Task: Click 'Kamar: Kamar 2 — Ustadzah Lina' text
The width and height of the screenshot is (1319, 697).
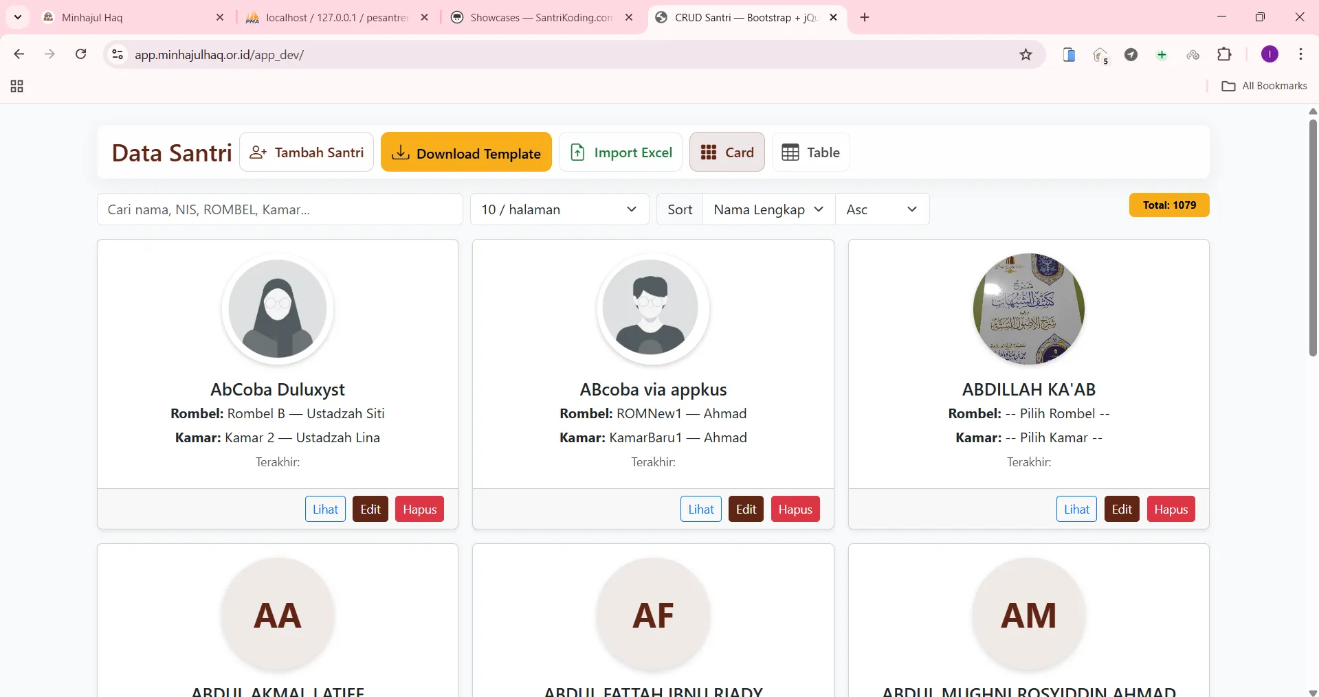Action: [278, 437]
